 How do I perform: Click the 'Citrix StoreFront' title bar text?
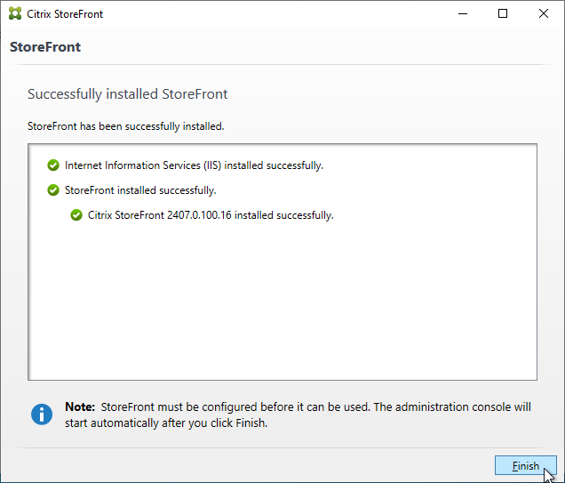pyautogui.click(x=65, y=14)
